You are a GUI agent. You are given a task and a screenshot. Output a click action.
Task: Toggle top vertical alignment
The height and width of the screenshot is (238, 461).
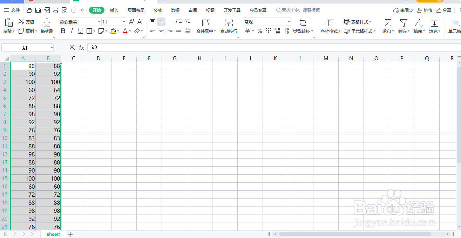tap(152, 22)
